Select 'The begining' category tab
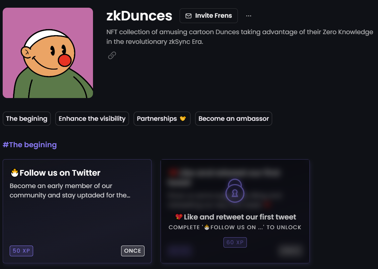This screenshot has height=269, width=378. tap(26, 118)
